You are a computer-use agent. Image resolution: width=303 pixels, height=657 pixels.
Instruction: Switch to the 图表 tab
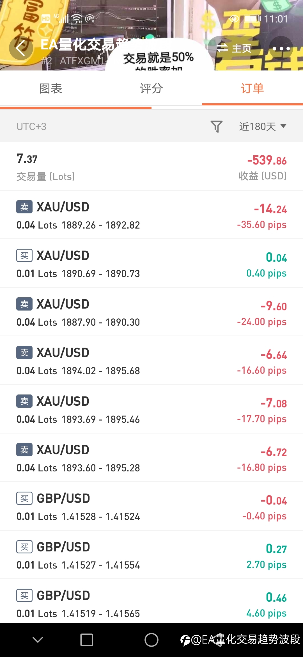pos(50,88)
